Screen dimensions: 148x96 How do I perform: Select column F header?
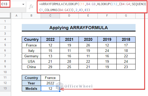click(x=107, y=15)
